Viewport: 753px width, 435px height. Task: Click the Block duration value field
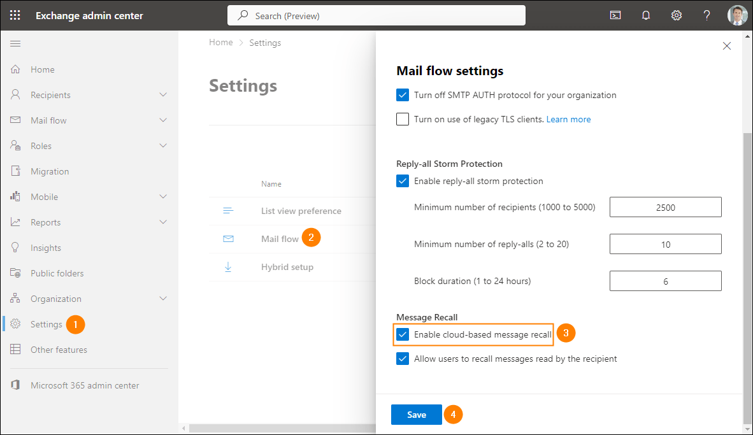(x=665, y=280)
